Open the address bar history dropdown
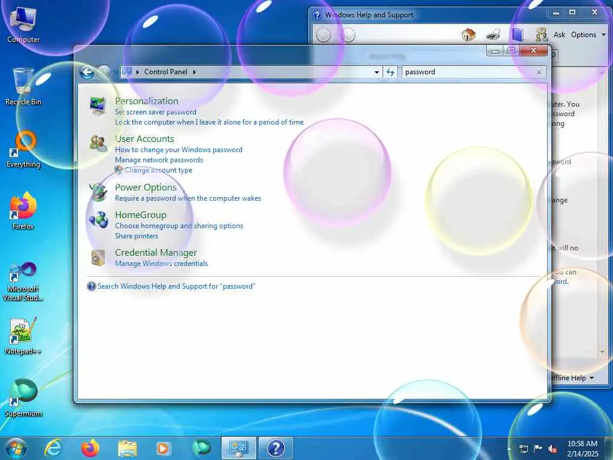This screenshot has width=613, height=460. click(x=377, y=72)
